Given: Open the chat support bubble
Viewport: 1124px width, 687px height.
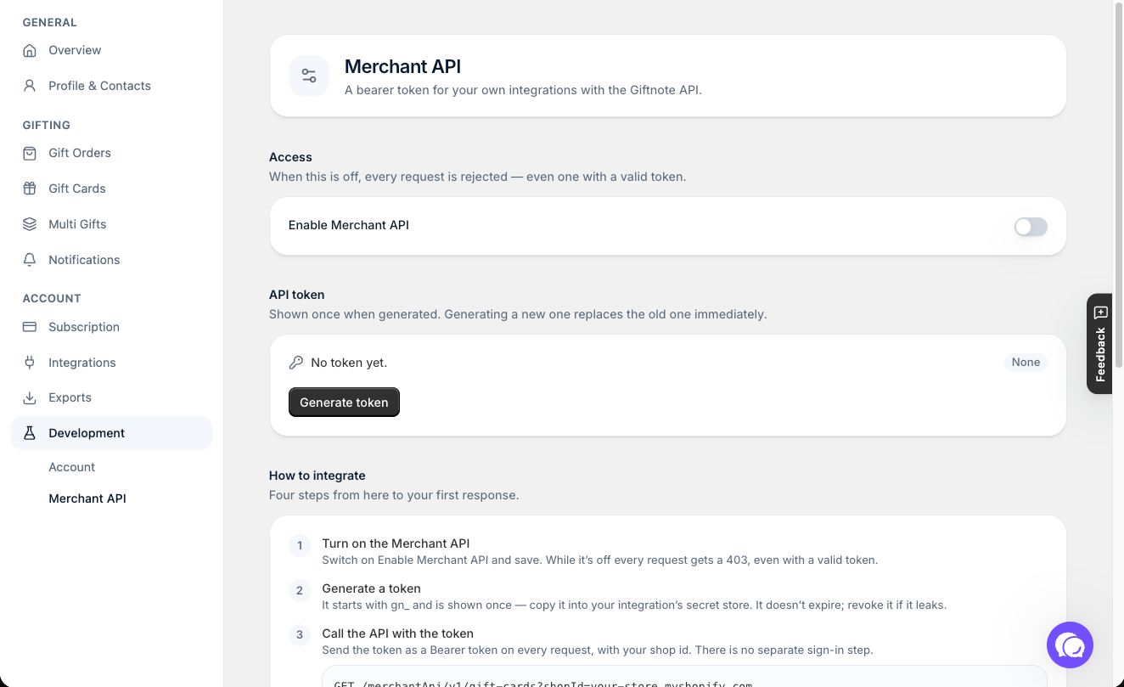Looking at the screenshot, I should pyautogui.click(x=1070, y=645).
